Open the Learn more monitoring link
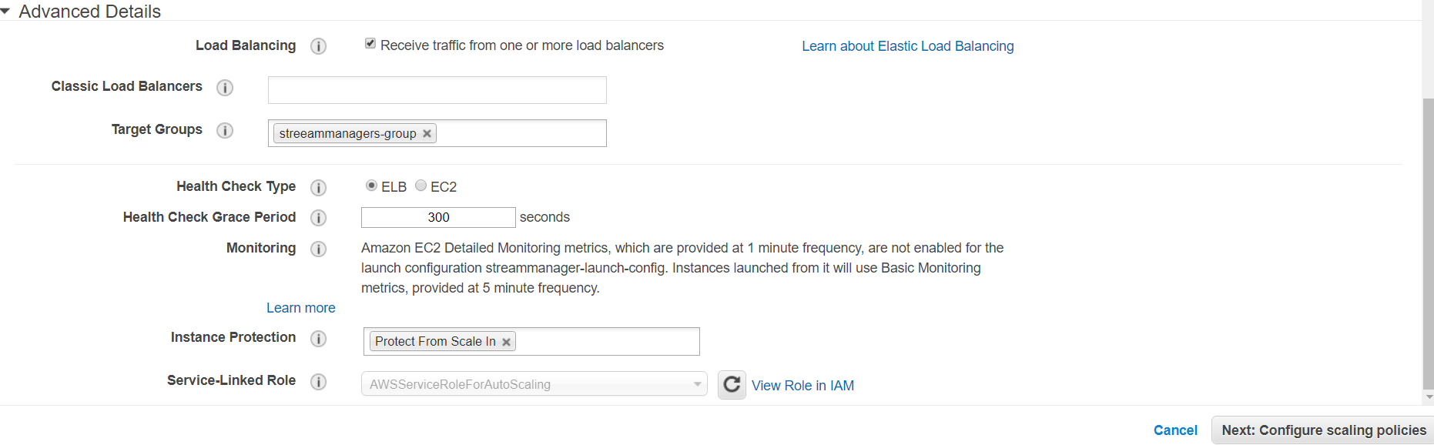Viewport: 1434px width, 445px height. pyautogui.click(x=301, y=308)
